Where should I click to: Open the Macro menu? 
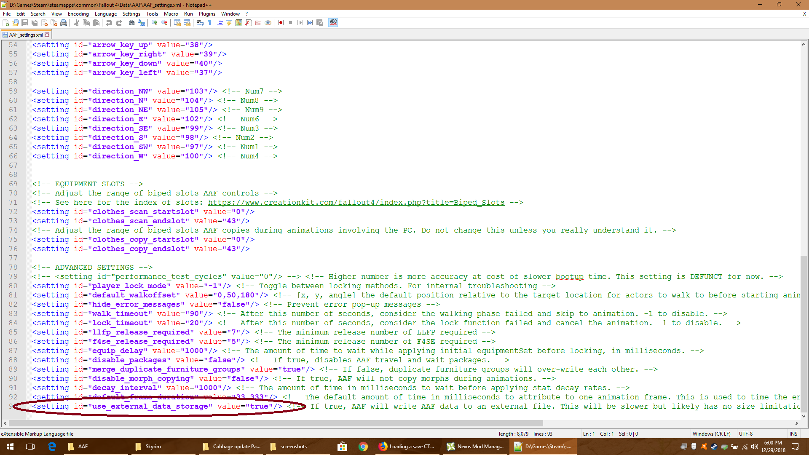pos(171,14)
